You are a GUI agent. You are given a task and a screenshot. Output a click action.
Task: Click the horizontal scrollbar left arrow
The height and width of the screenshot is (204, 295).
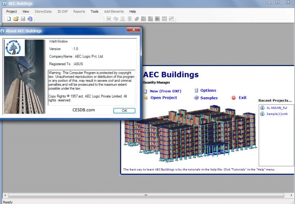click(5, 196)
